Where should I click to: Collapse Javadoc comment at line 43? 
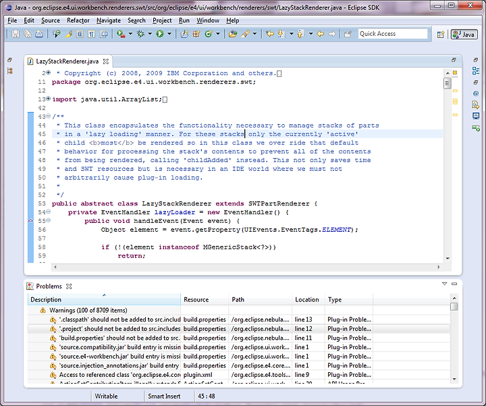pos(49,116)
